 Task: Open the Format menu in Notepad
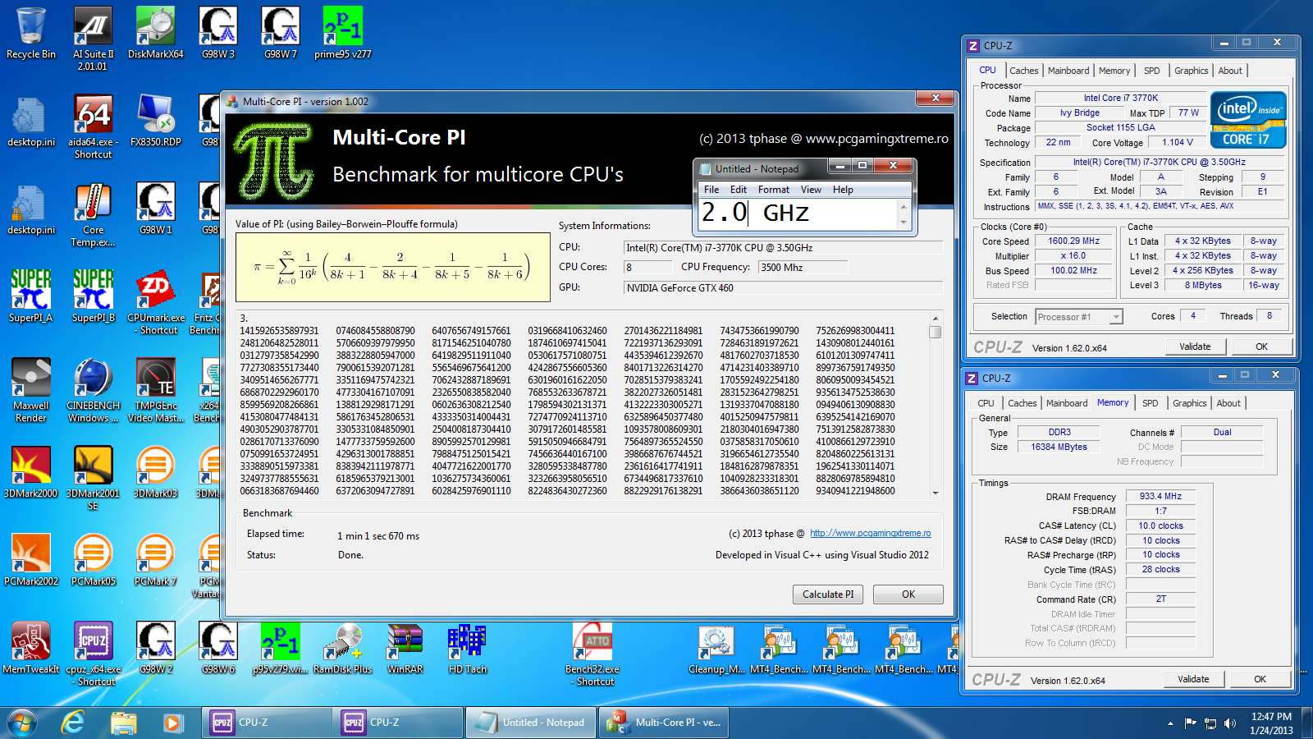[773, 190]
